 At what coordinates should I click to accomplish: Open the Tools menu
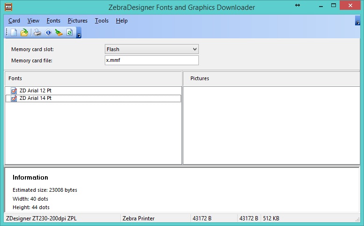(102, 21)
